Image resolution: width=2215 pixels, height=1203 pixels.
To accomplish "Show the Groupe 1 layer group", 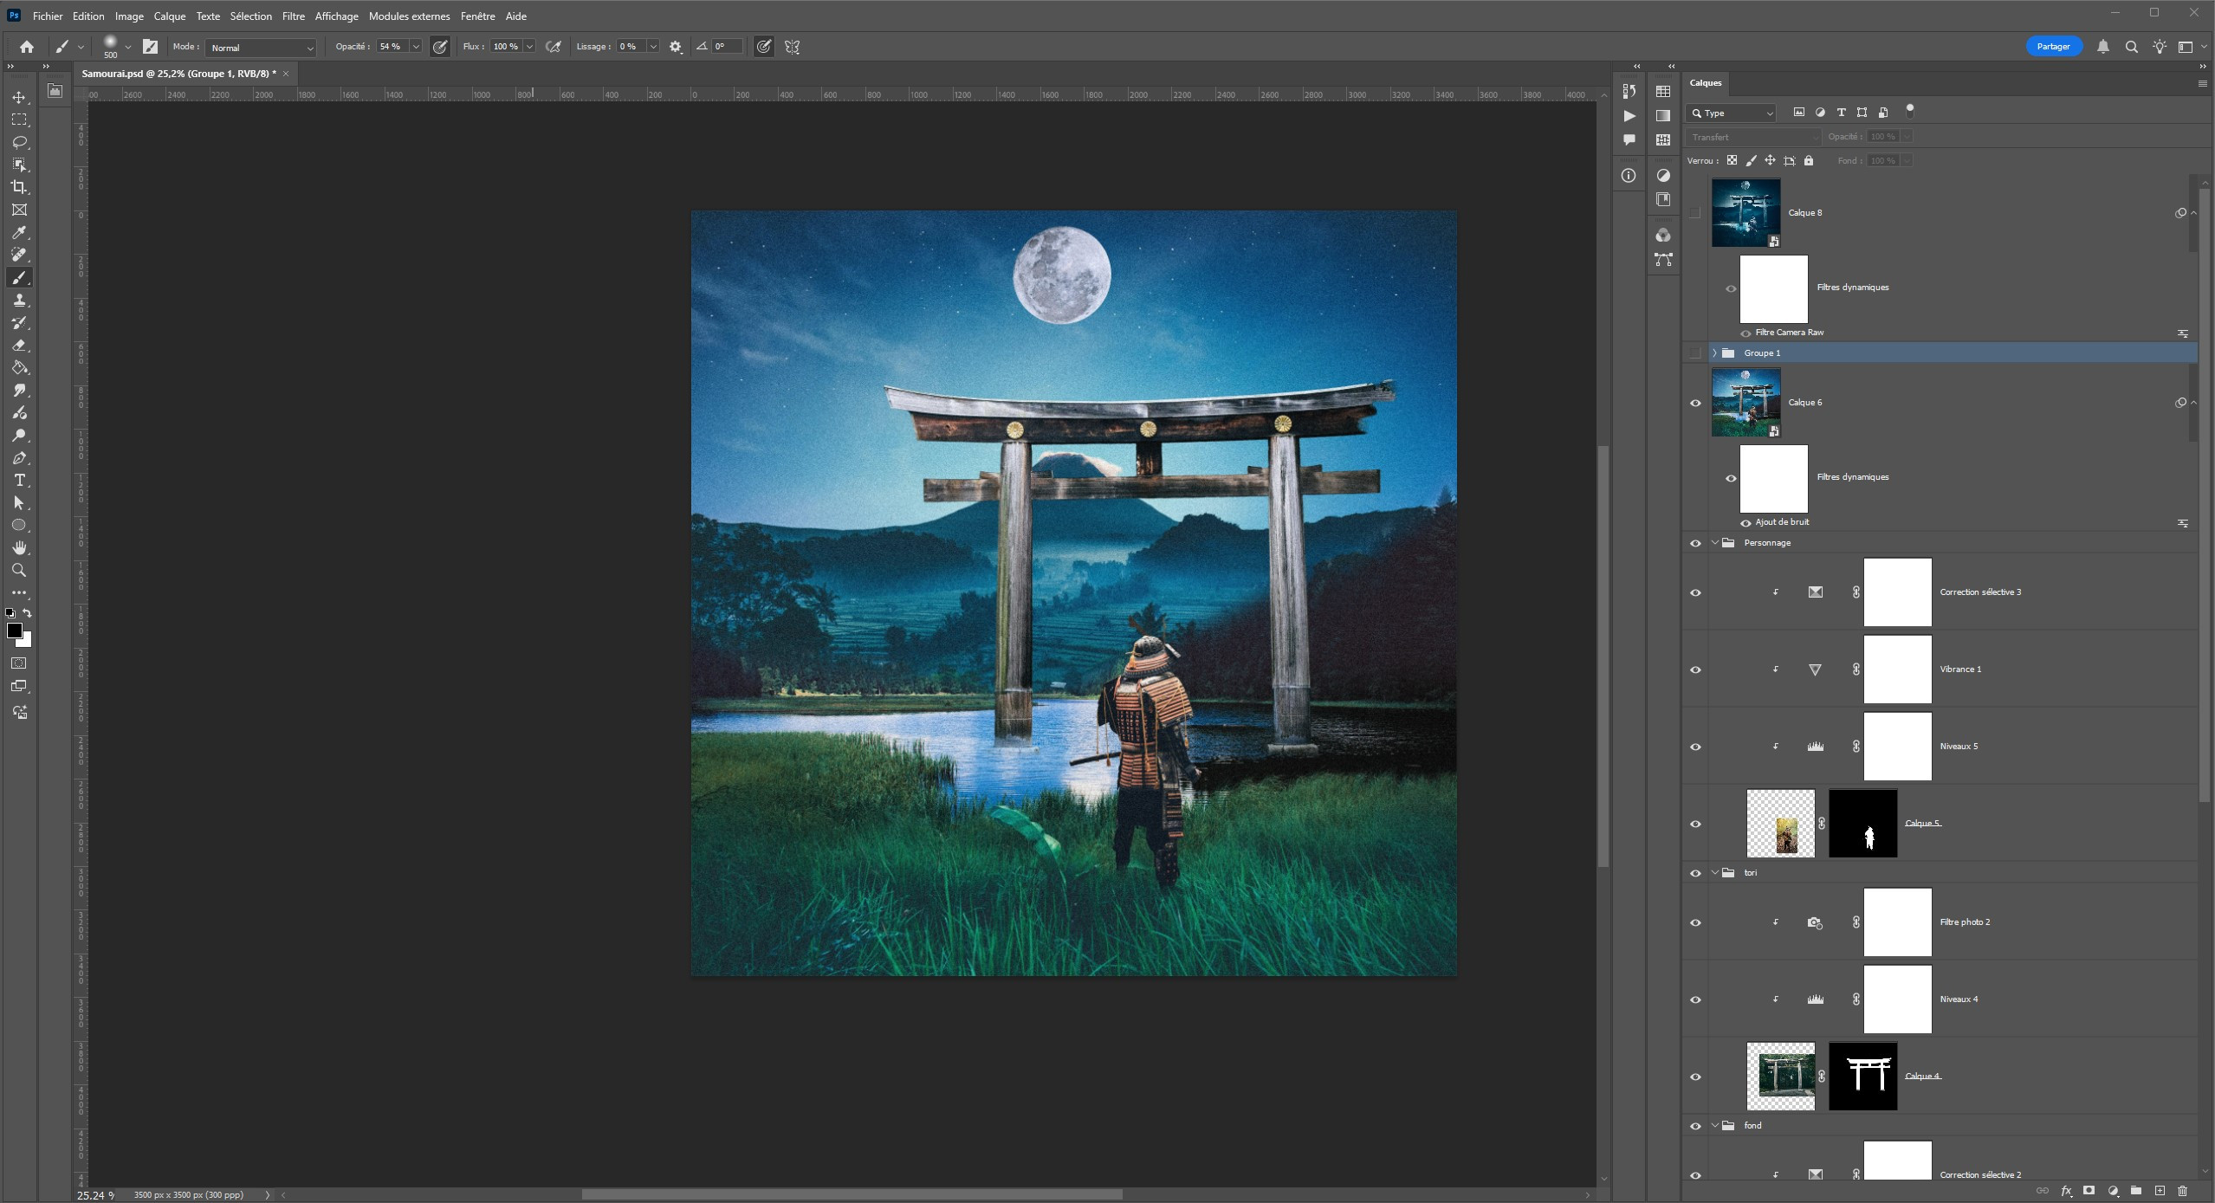I will 1695,352.
